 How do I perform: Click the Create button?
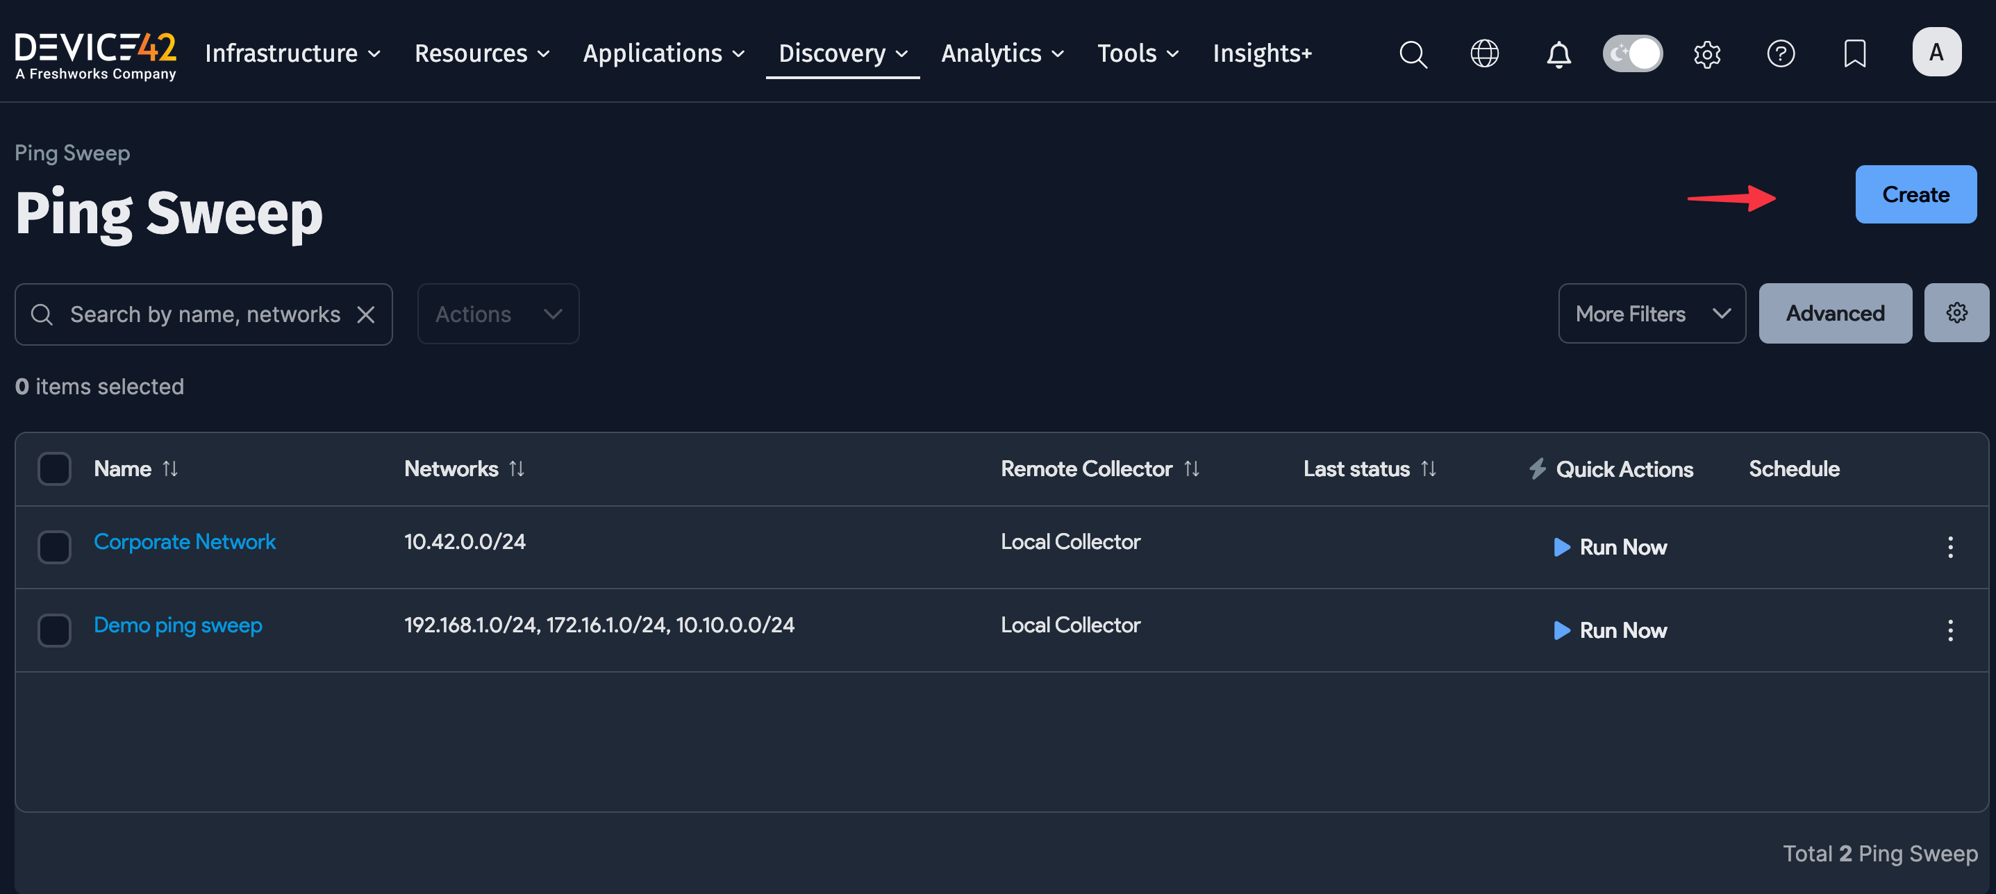point(1915,194)
